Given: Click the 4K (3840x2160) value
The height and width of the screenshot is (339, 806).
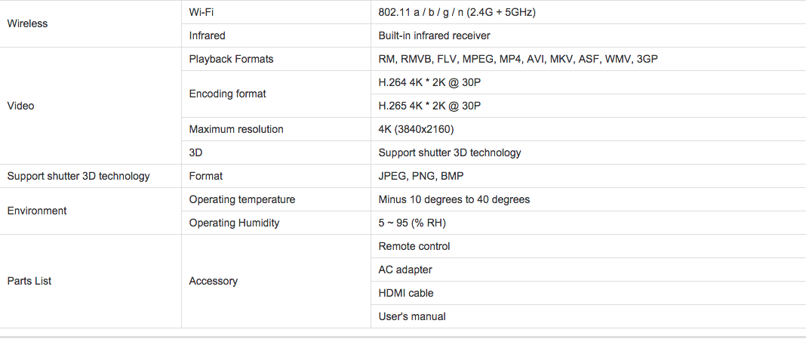Looking at the screenshot, I should (416, 129).
